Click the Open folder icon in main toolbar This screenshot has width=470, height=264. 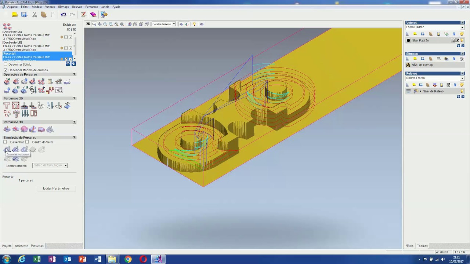15,15
